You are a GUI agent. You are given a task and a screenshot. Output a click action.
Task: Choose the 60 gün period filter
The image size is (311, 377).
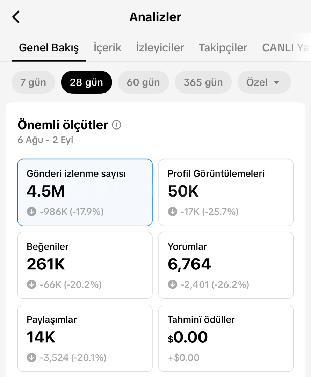pyautogui.click(x=143, y=82)
